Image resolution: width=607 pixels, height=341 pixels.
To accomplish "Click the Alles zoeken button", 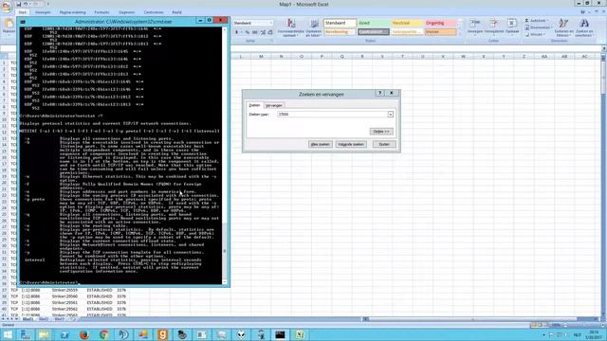I will [x=321, y=144].
